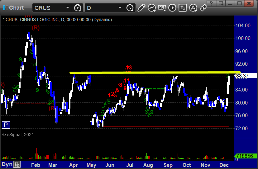Click the Oct label on time axis
Screen dimensions: 258x169
pos(187,165)
